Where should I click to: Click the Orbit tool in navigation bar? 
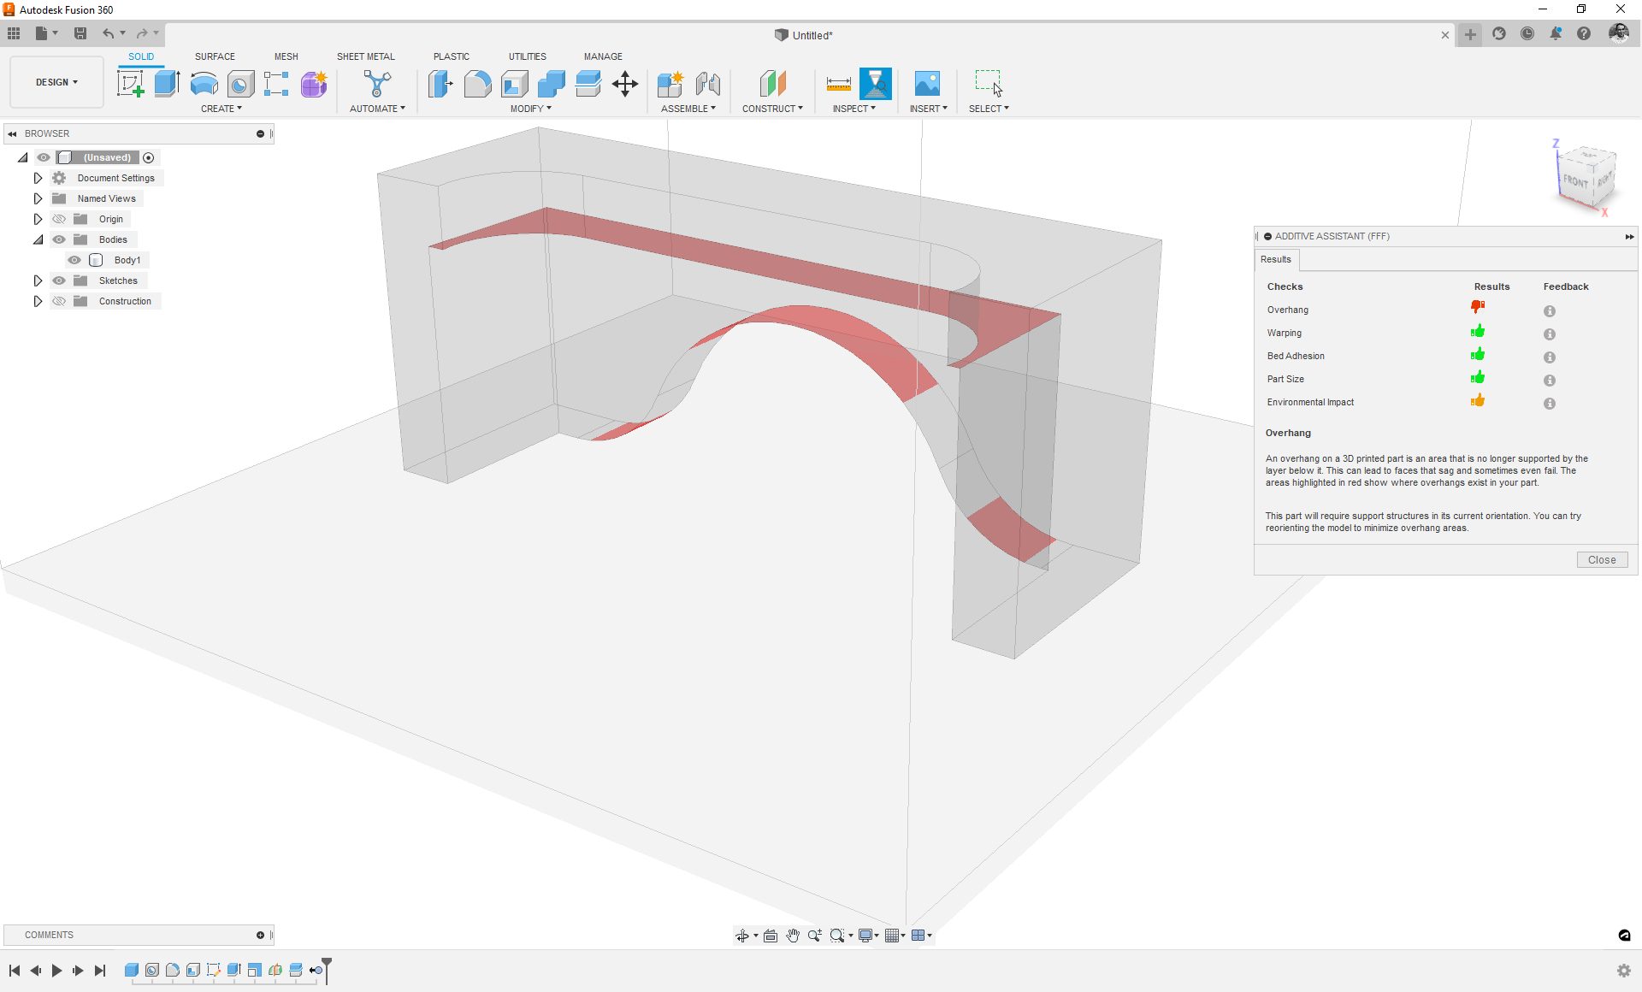[x=742, y=935]
